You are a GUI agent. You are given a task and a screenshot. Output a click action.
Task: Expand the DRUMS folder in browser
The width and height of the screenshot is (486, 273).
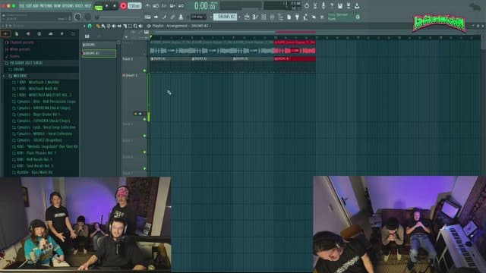coord(18,69)
